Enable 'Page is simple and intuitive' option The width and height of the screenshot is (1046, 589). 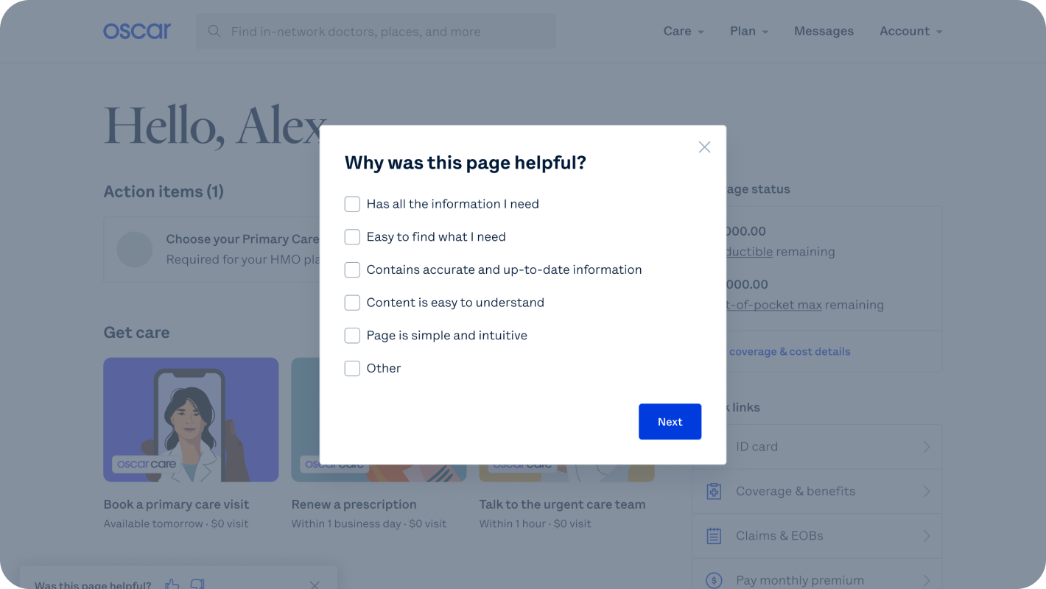pos(352,336)
